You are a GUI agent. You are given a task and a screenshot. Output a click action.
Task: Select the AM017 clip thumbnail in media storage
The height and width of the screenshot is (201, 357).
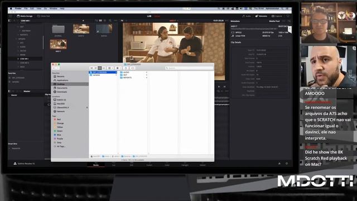coord(58,45)
